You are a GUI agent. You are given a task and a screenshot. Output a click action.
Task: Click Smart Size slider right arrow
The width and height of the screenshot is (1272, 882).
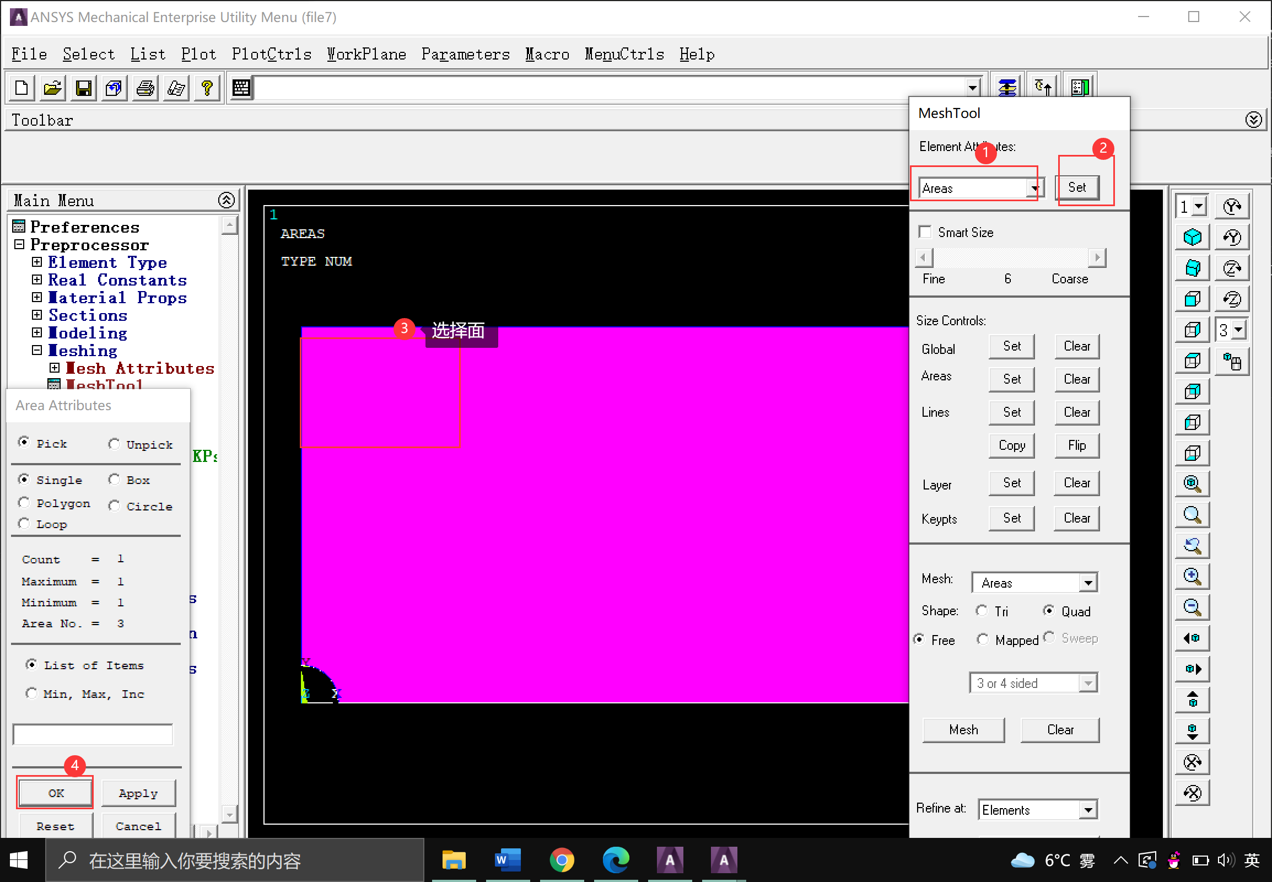pyautogui.click(x=1097, y=257)
